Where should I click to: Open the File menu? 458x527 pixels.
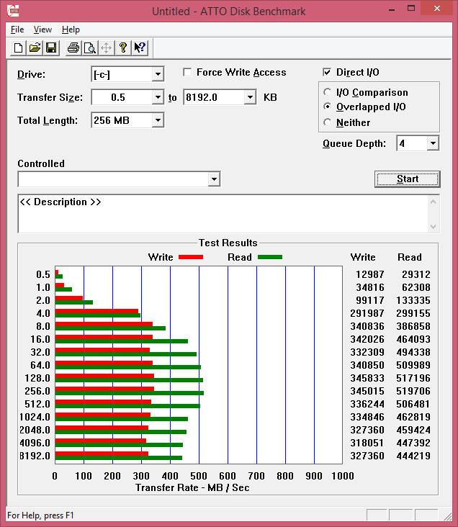click(17, 30)
